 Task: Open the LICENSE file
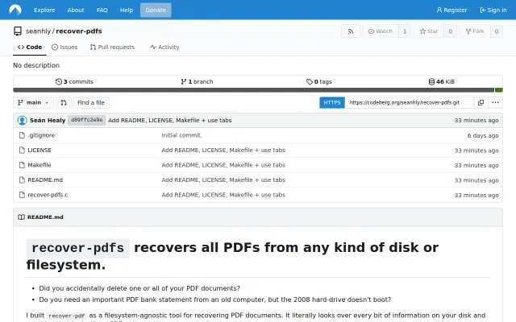[x=40, y=151]
